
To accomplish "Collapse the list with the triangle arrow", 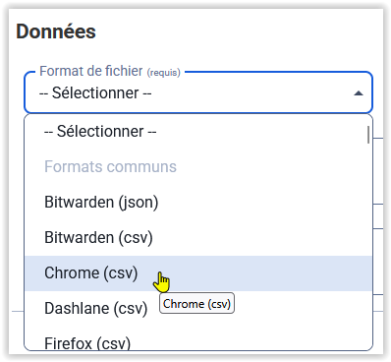I will 359,93.
